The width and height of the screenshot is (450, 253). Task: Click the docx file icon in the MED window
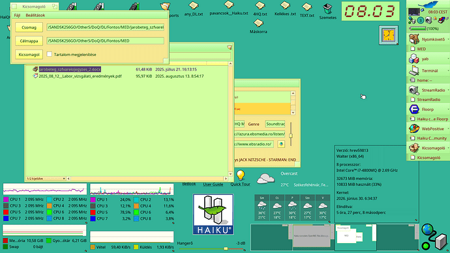click(x=35, y=69)
